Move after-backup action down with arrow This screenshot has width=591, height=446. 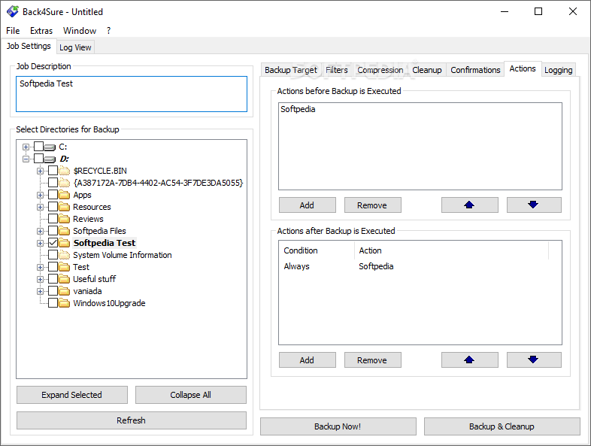534,360
